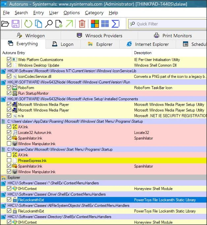Switch to the Logon tab
207x225 pixels.
pyautogui.click(x=63, y=44)
